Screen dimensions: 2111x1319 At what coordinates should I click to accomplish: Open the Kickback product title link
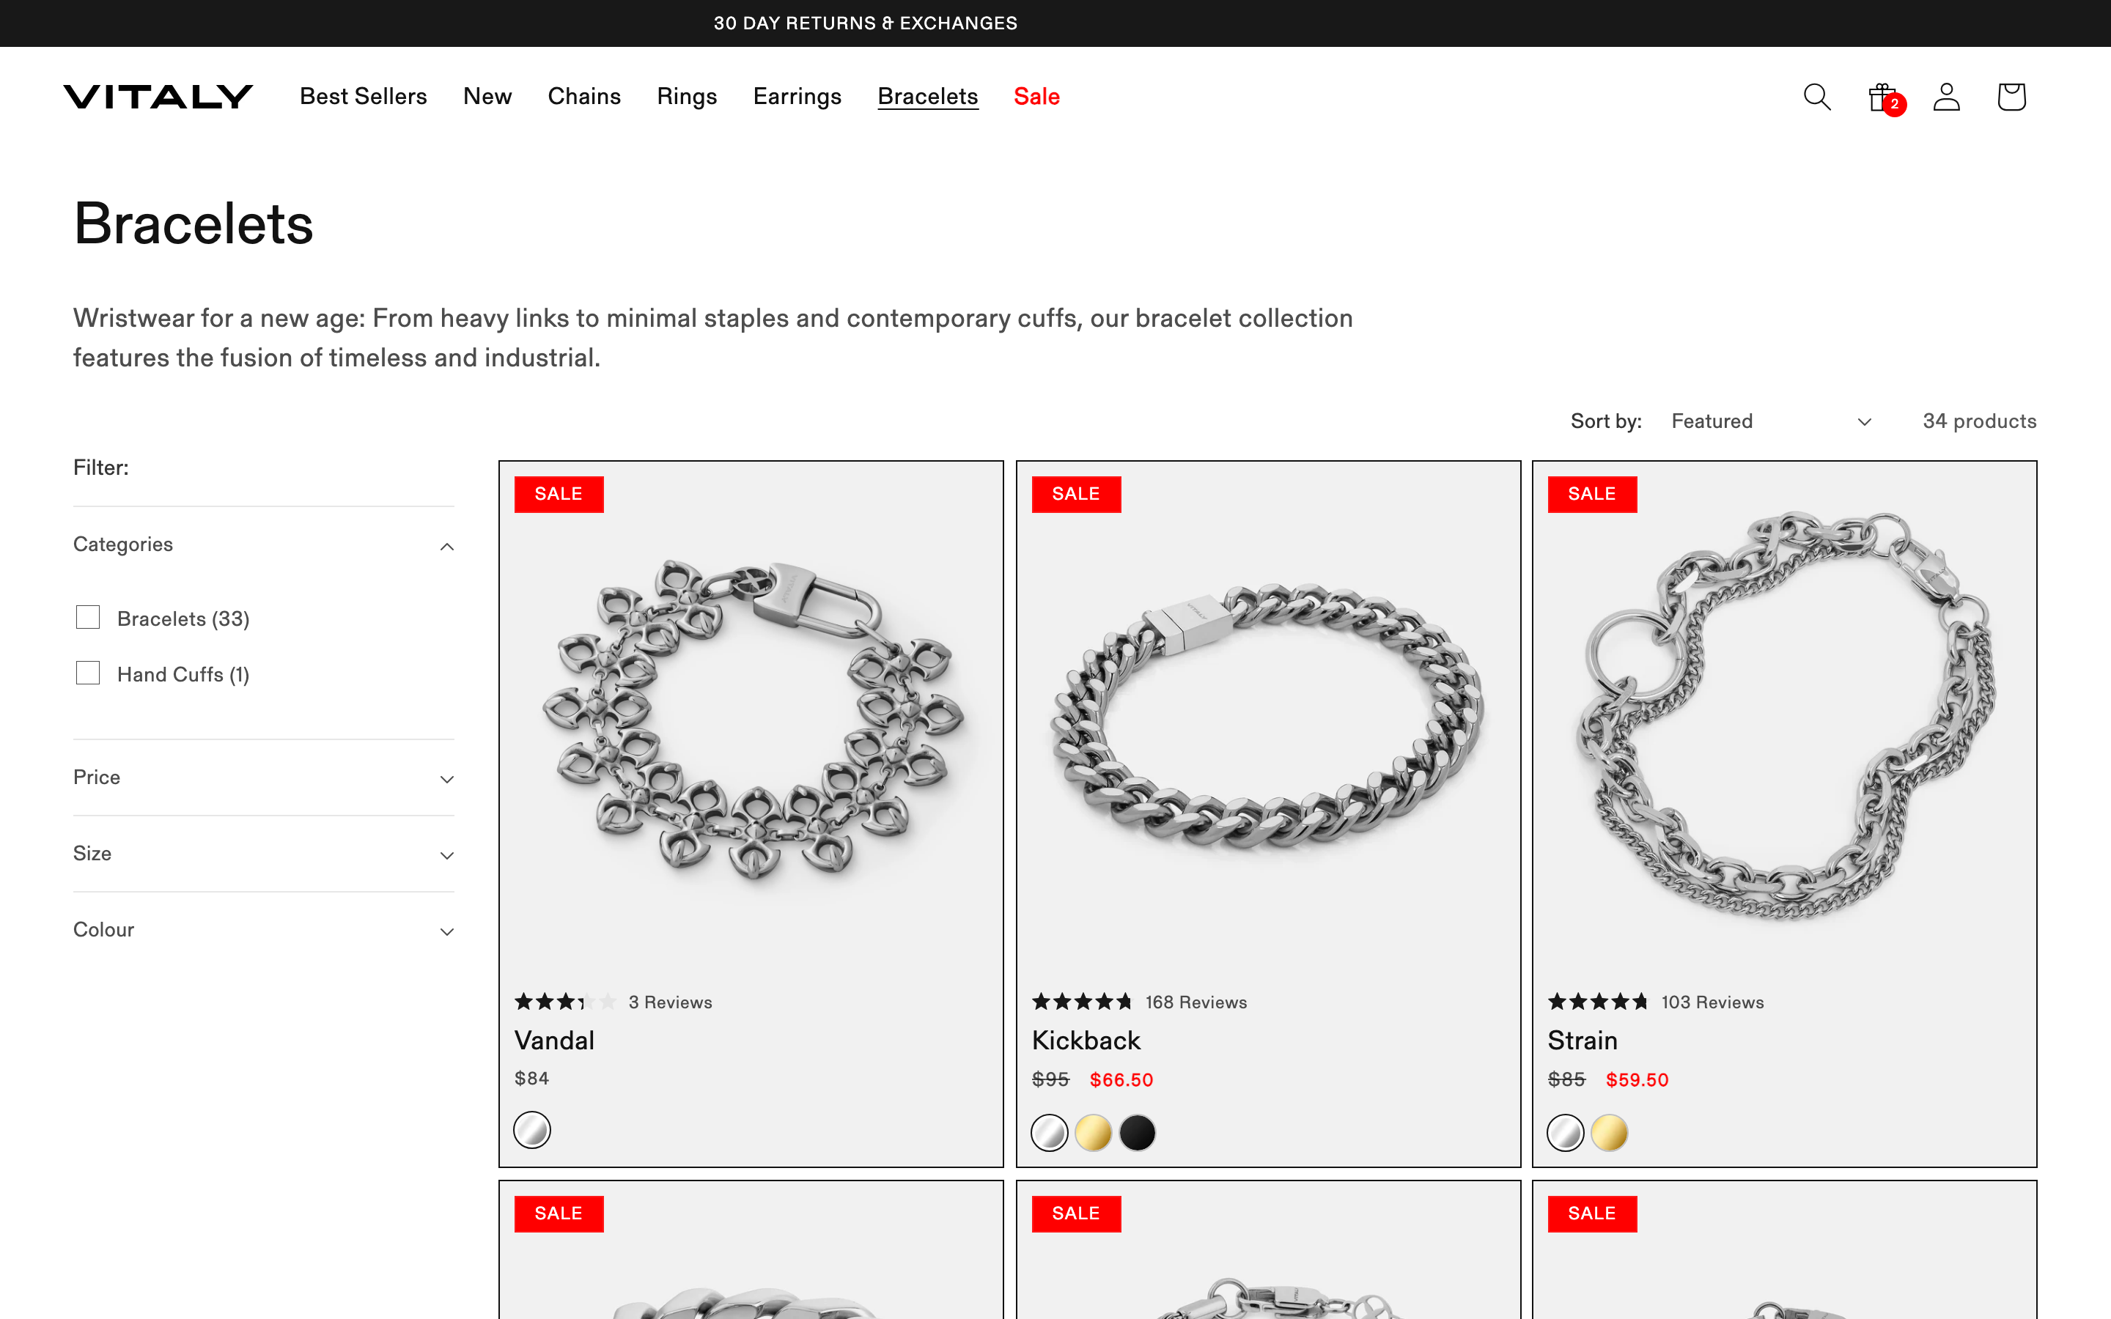pyautogui.click(x=1086, y=1041)
